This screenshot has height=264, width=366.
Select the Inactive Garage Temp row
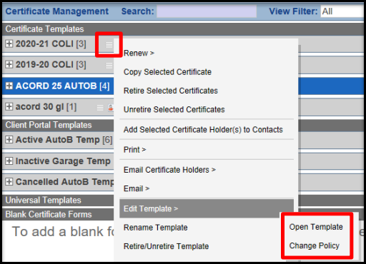(58, 161)
